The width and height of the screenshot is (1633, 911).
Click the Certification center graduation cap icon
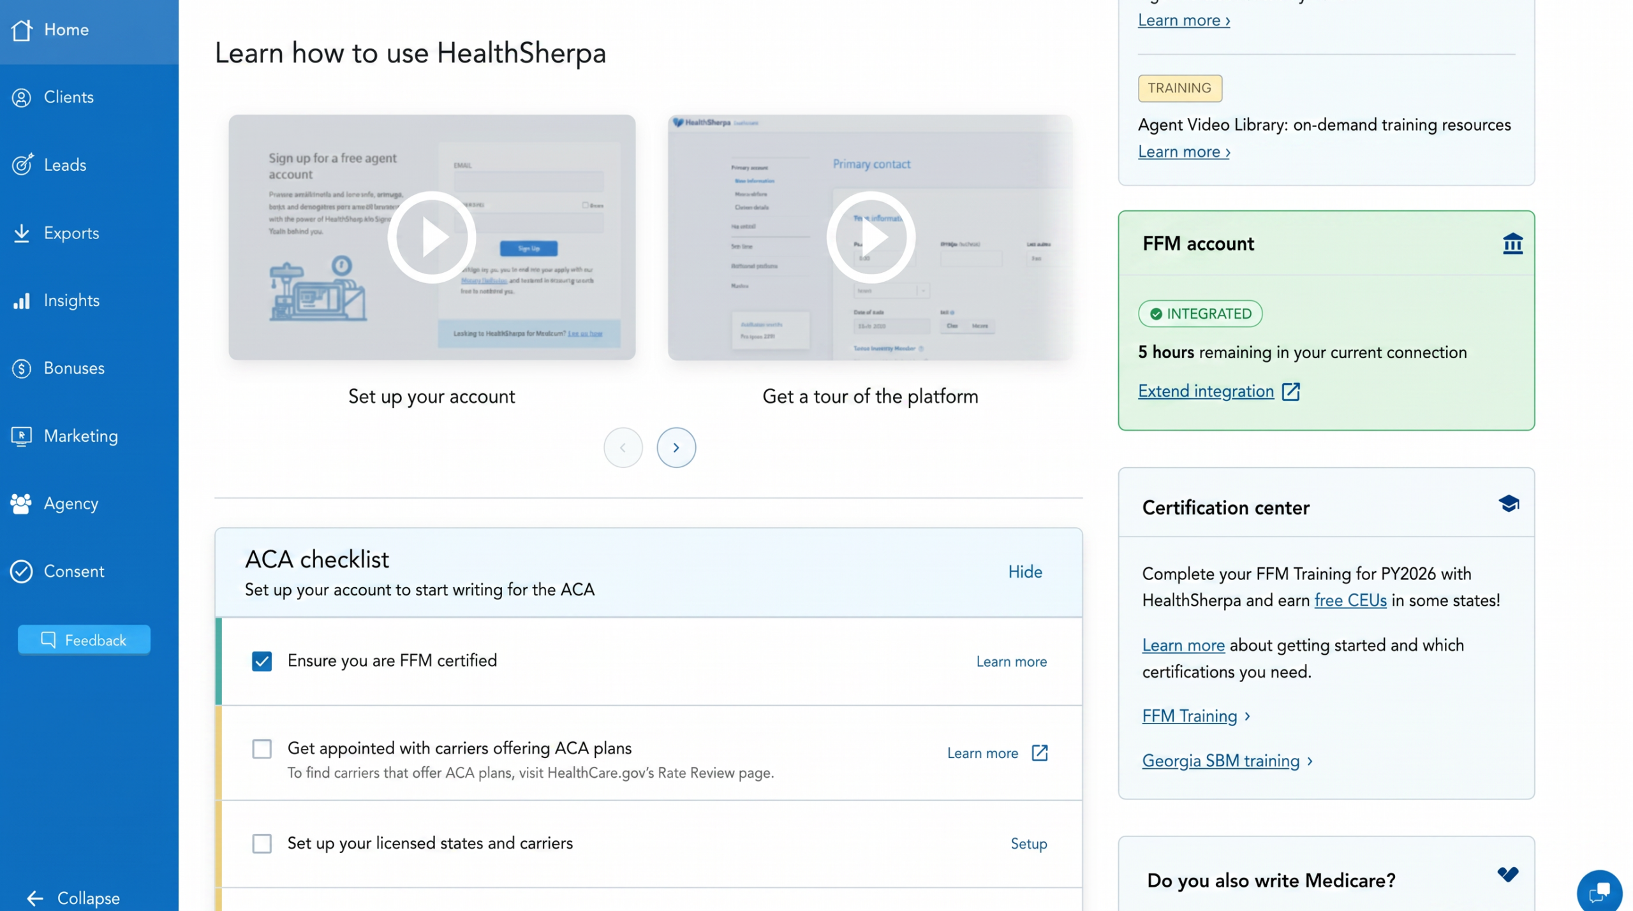(x=1508, y=504)
